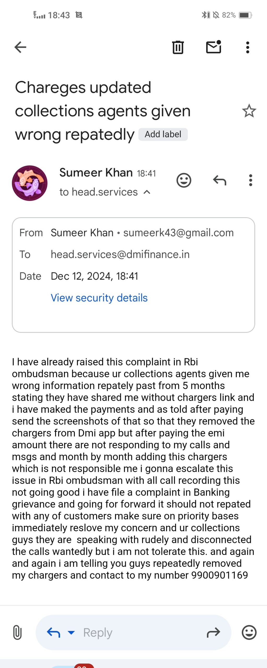This screenshot has height=668, width=267.
Task: Tap sender address sumeerk43@gmail.com
Action: (x=178, y=233)
